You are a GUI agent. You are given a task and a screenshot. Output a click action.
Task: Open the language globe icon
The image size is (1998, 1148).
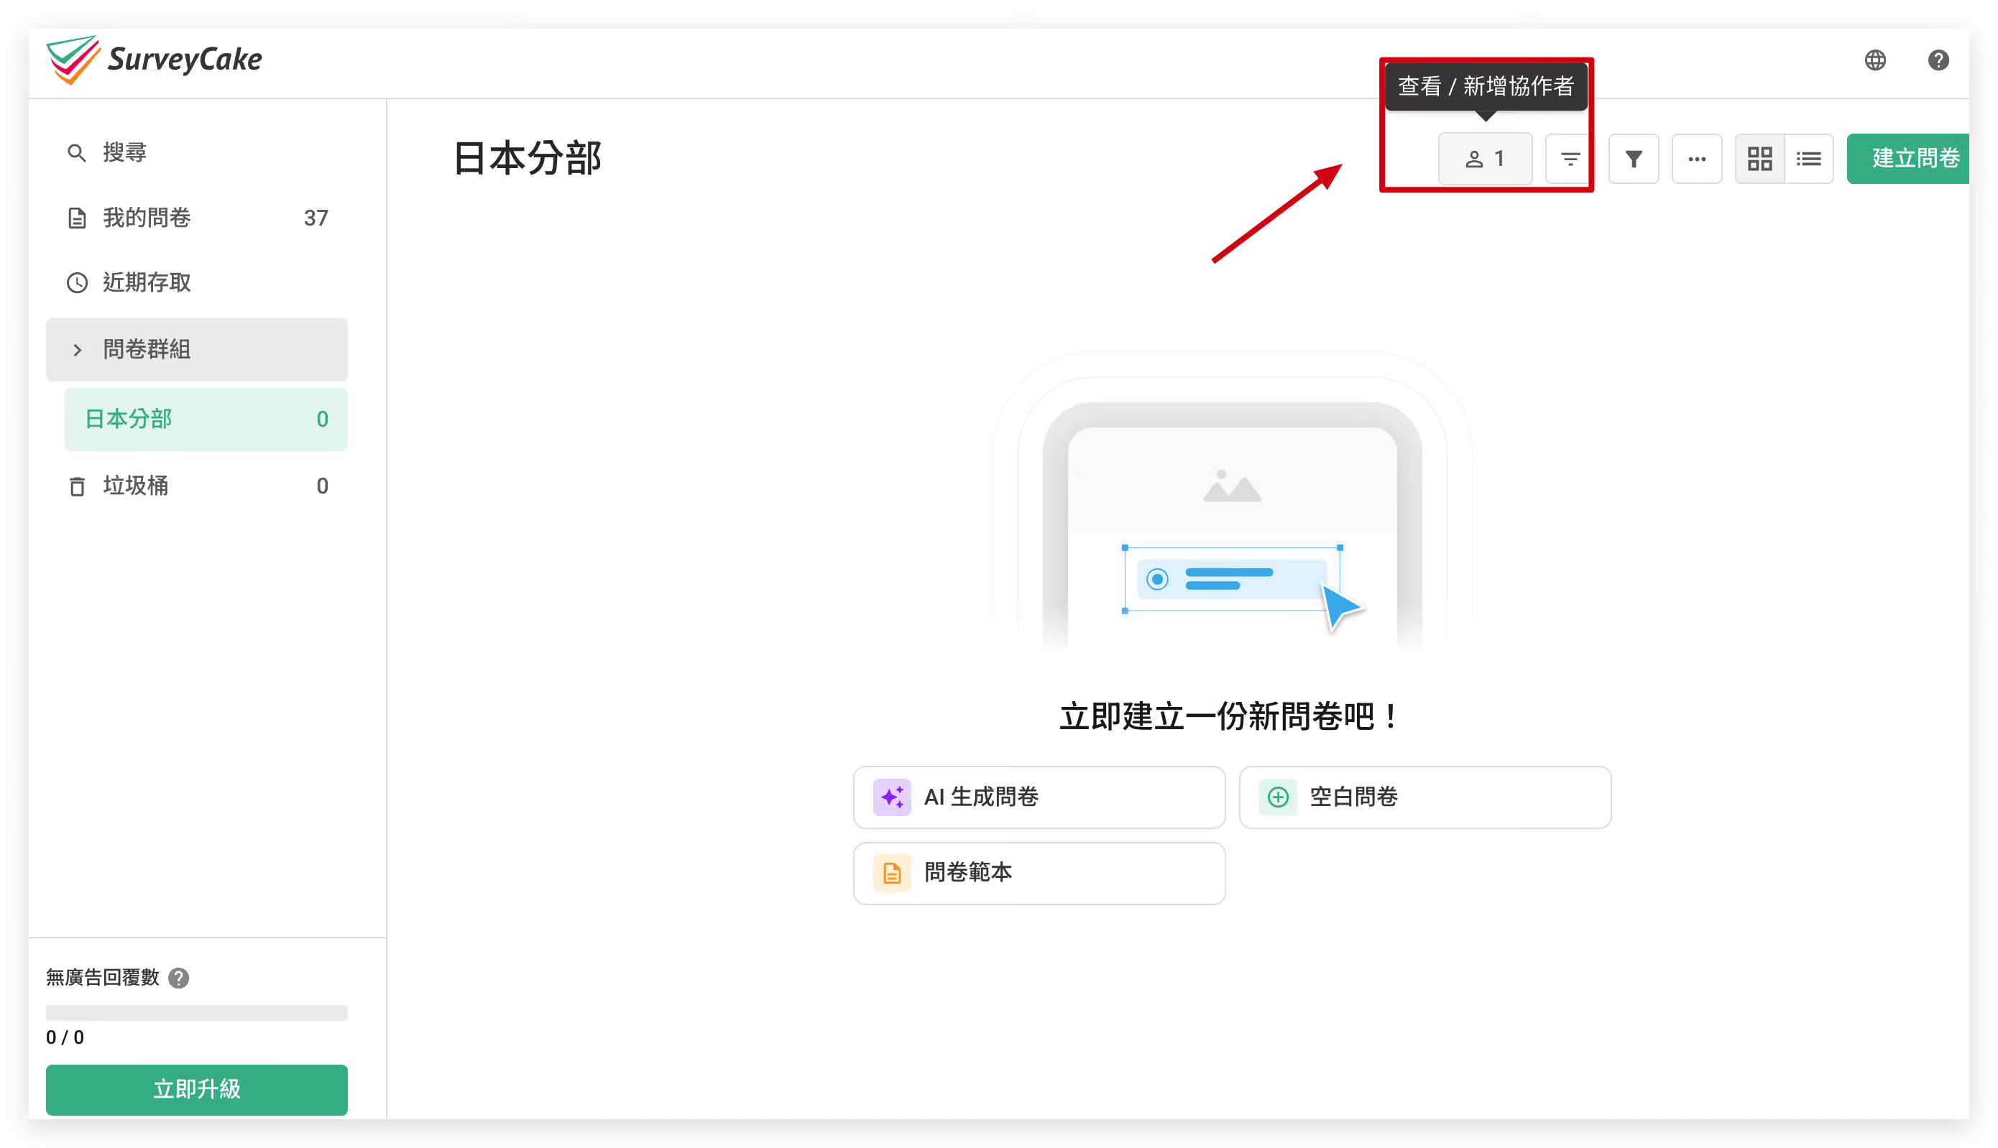click(x=1875, y=60)
